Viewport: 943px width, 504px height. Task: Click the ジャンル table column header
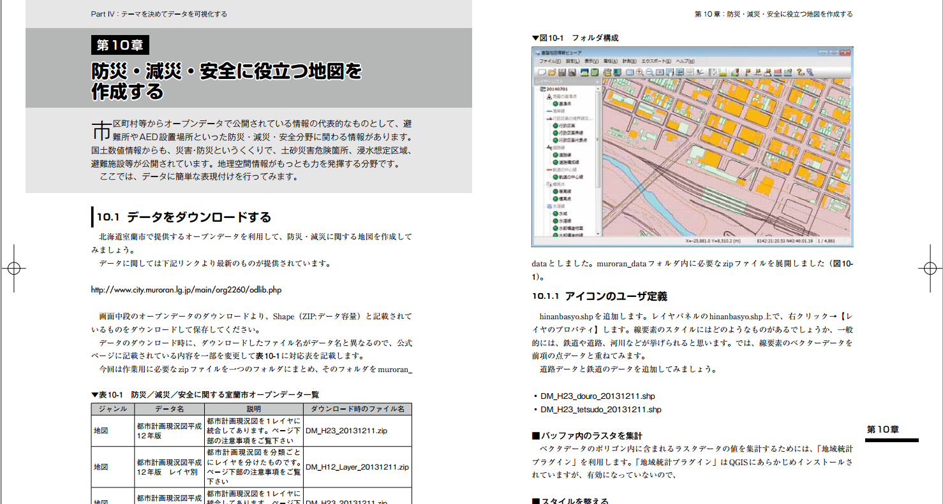point(112,409)
